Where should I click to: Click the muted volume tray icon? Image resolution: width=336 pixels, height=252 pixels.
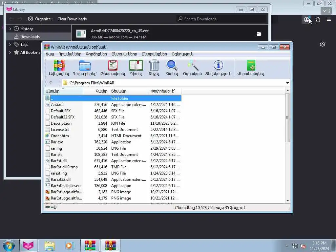pyautogui.click(x=303, y=246)
